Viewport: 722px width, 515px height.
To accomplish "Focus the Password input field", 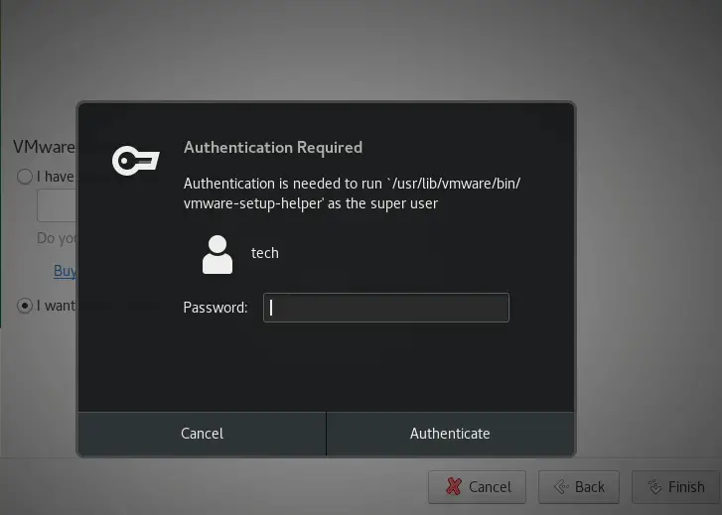I will (x=386, y=308).
